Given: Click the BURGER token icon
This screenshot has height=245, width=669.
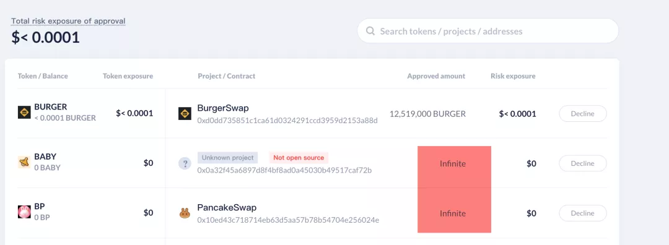Looking at the screenshot, I should point(24,113).
